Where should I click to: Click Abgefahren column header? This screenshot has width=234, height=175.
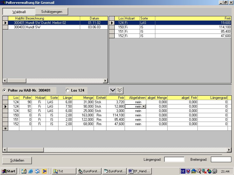[x=135, y=98]
